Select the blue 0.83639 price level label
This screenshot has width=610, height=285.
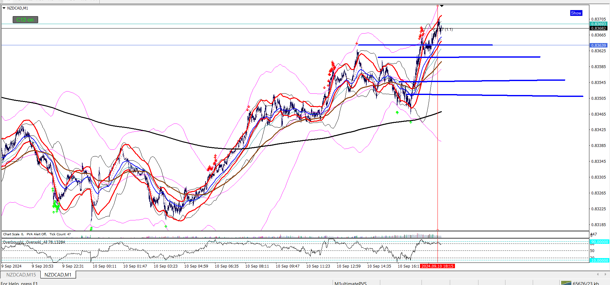coord(599,45)
